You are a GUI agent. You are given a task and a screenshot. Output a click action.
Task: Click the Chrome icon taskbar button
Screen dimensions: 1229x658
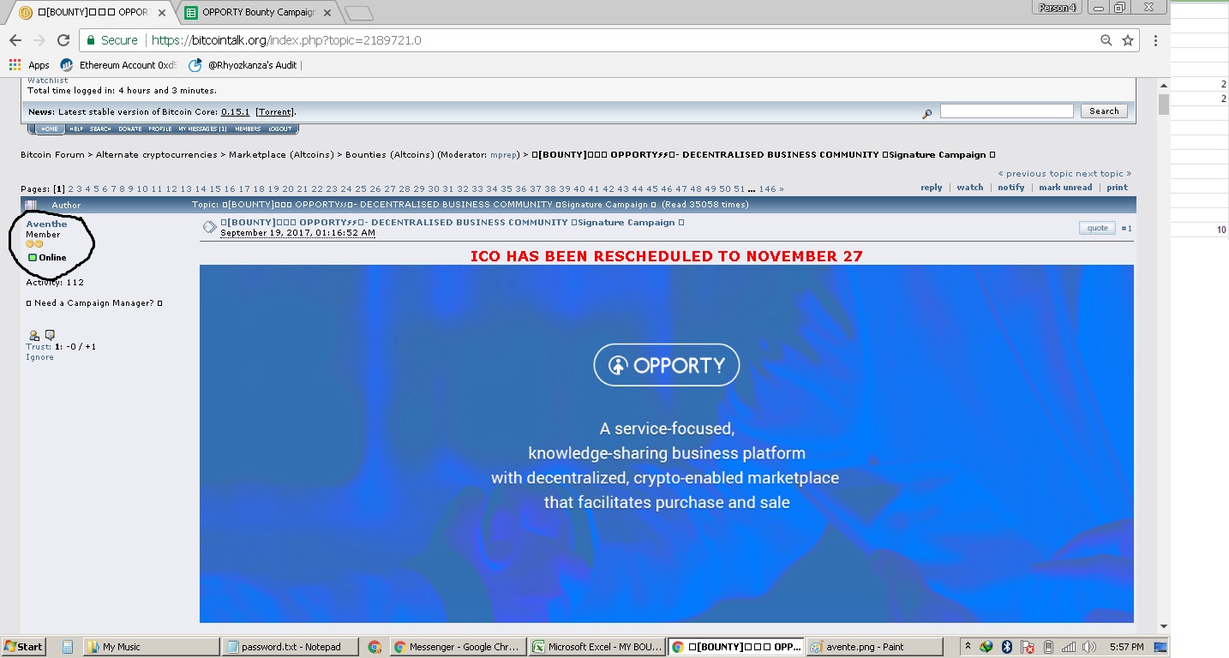pyautogui.click(x=375, y=647)
